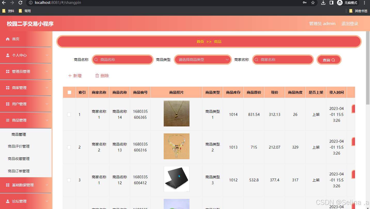Click the magnifier icon on the 查询 button

(x=333, y=60)
